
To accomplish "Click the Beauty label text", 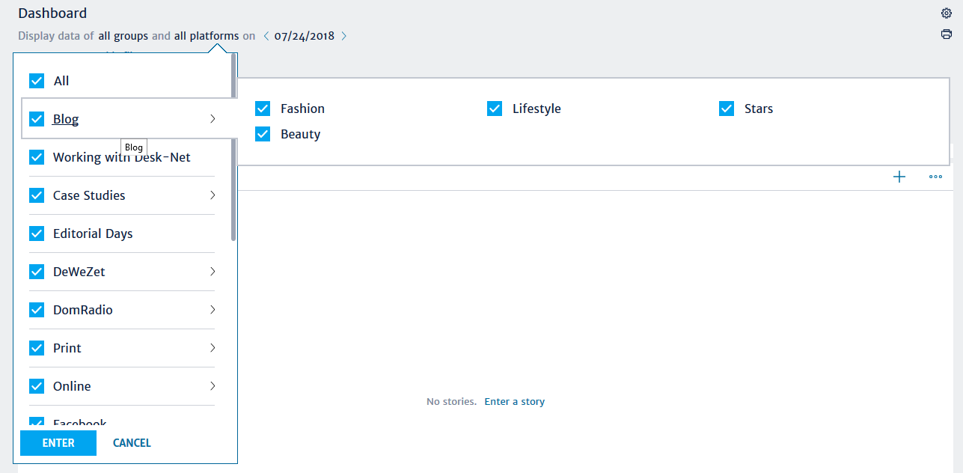I will coord(301,134).
